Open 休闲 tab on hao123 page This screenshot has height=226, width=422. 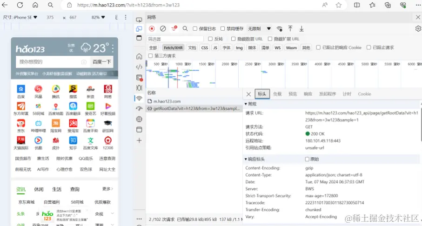coord(39,189)
